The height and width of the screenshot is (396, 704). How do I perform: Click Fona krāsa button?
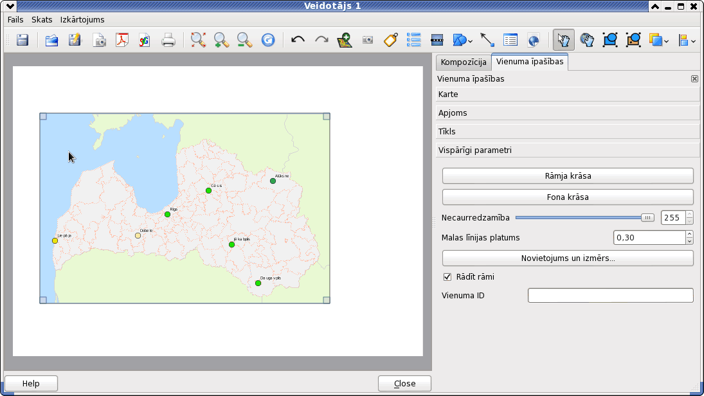point(568,197)
